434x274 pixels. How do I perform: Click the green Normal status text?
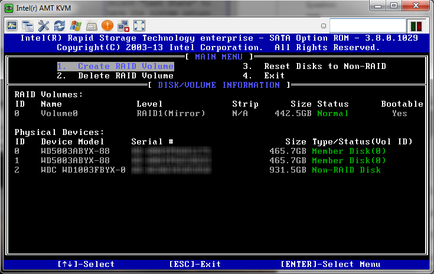pos(332,114)
